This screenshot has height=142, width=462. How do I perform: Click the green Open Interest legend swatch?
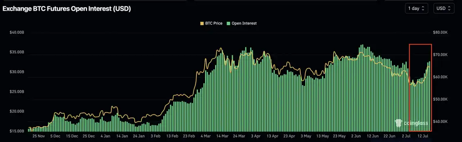click(x=228, y=23)
